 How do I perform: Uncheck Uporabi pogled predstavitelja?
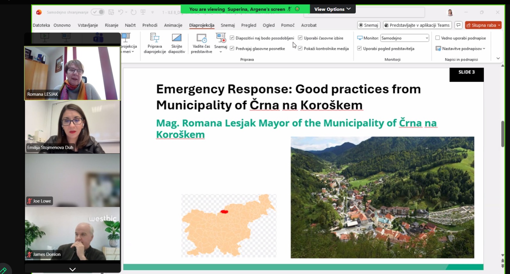click(360, 48)
